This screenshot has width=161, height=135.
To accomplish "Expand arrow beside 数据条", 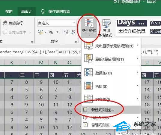I will click(x=137, y=72).
